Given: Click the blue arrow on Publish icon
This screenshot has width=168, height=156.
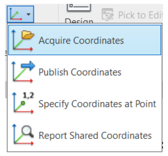Looking at the screenshot, I should pos(28,66).
